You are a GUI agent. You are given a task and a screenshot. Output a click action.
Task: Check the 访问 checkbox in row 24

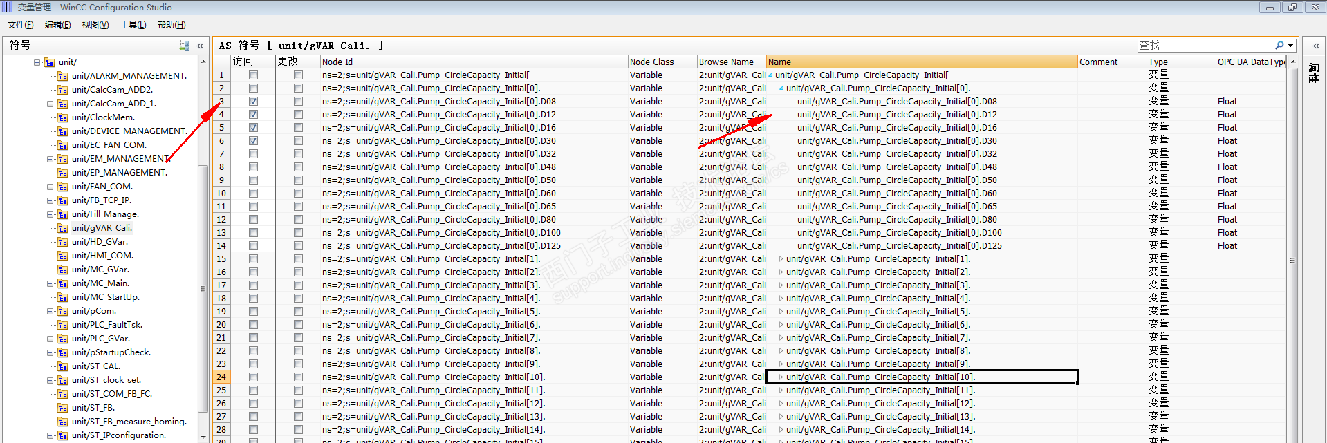pos(253,377)
